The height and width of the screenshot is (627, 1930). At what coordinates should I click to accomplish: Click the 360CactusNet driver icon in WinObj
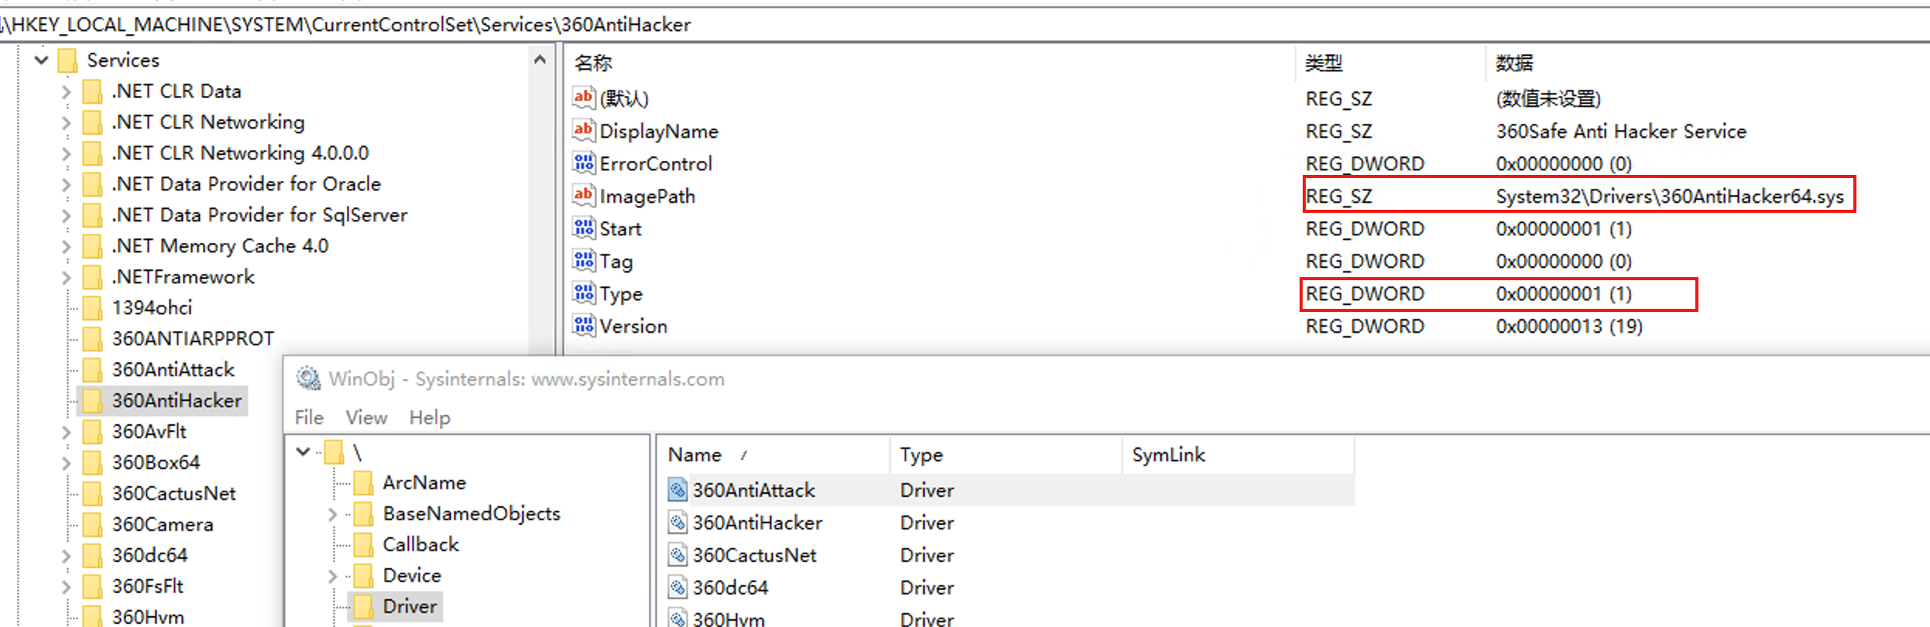tap(678, 555)
